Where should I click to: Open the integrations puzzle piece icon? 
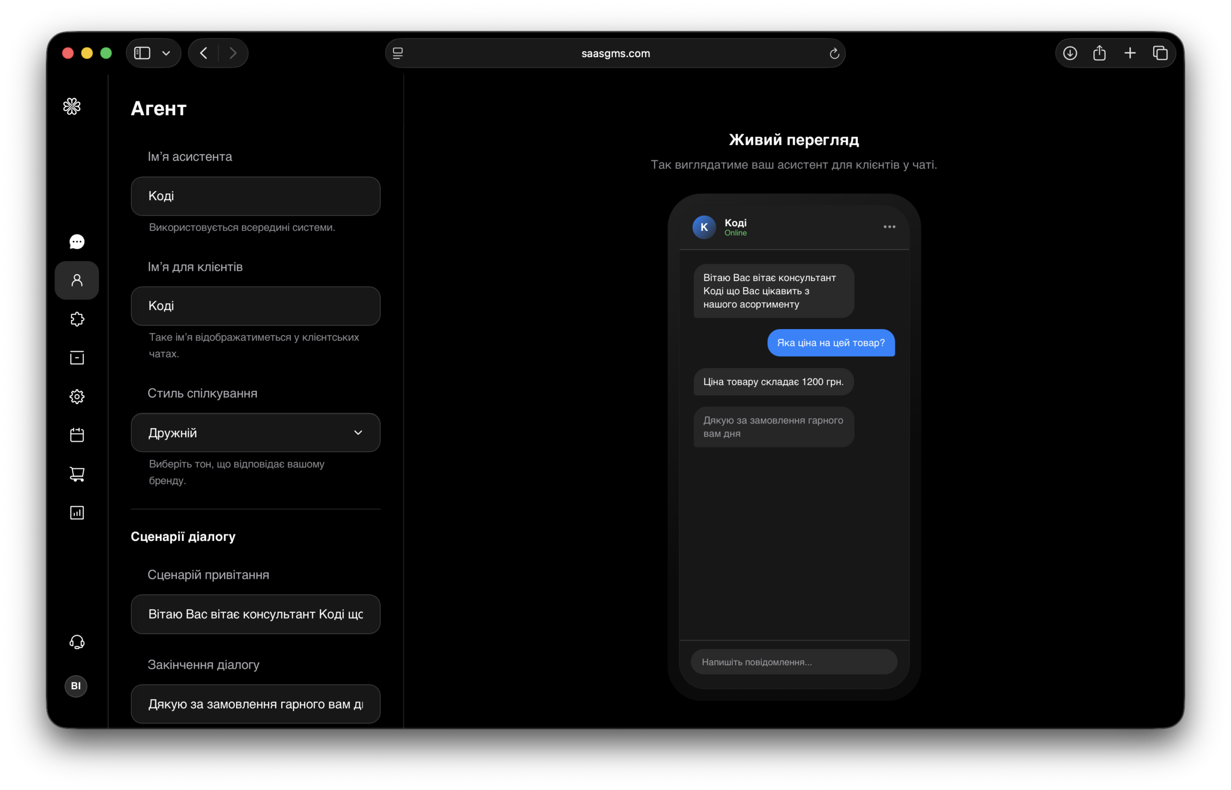coord(77,319)
